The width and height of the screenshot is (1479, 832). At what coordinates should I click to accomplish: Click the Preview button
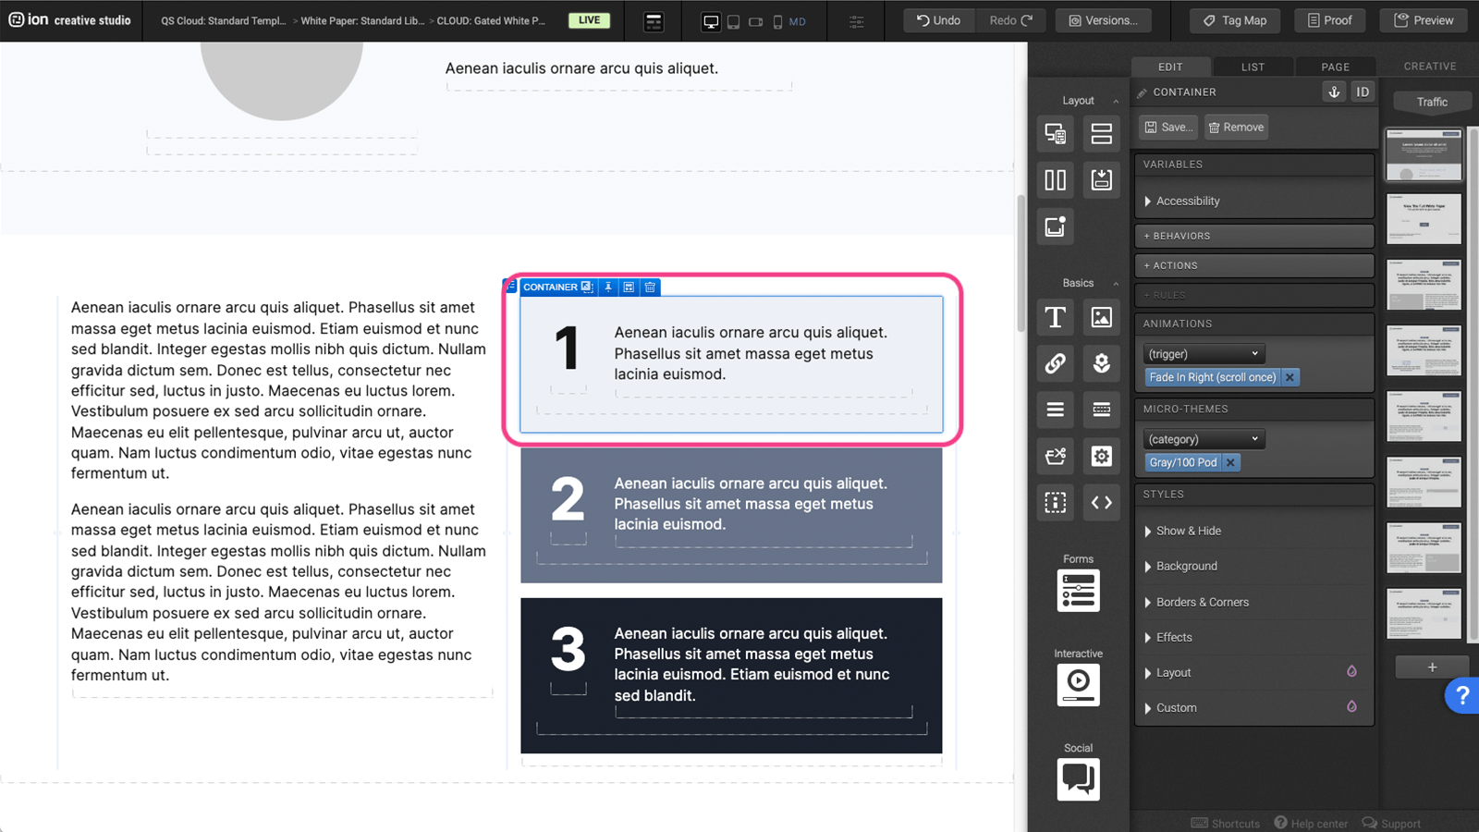point(1424,20)
